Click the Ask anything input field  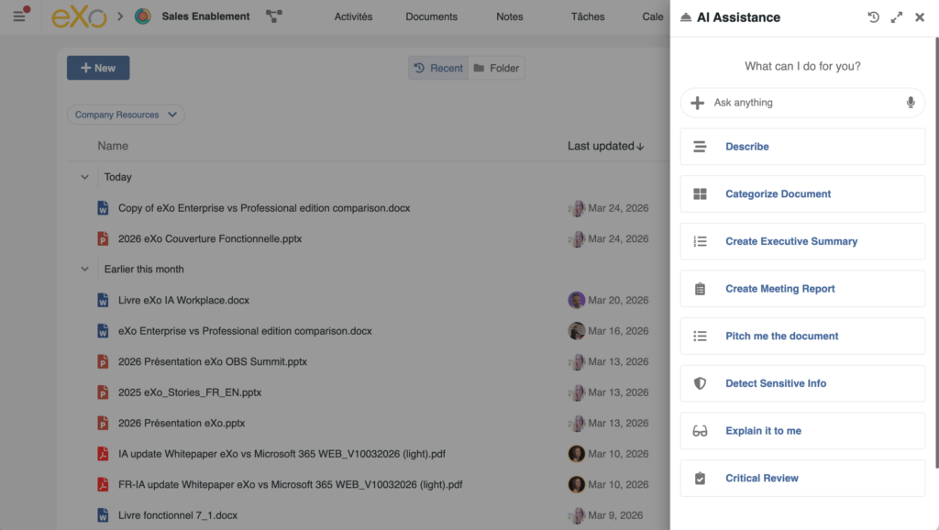click(x=802, y=103)
